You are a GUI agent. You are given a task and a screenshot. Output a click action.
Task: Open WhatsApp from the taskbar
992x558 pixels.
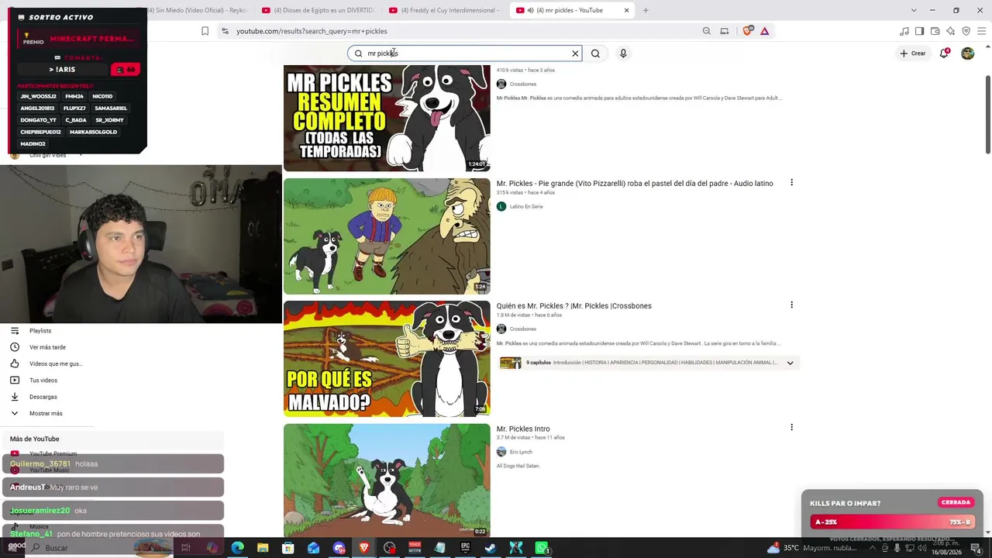pyautogui.click(x=542, y=548)
